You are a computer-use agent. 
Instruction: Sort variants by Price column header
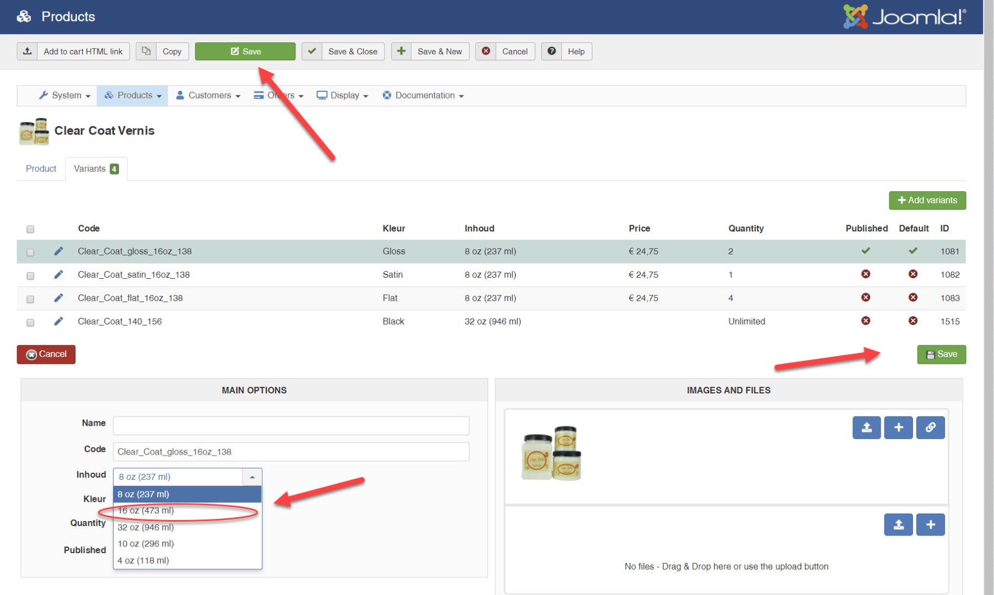[639, 228]
